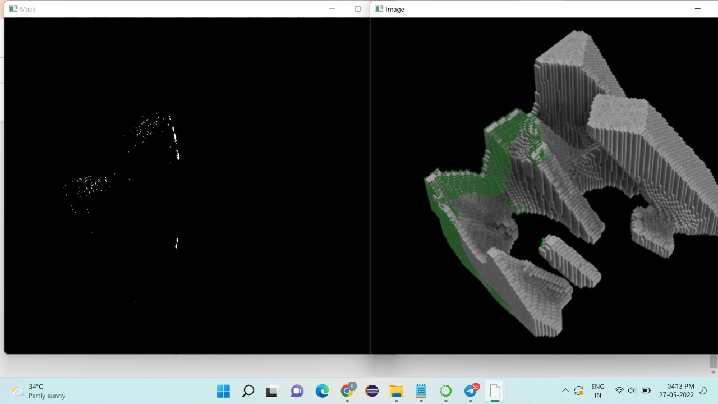Open weather widget showing 34°C Partly sunny
Image resolution: width=718 pixels, height=404 pixels.
[x=39, y=391]
